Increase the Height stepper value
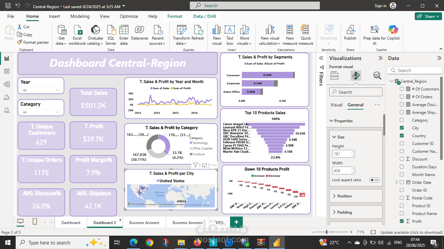444x249 pixels. (352, 152)
